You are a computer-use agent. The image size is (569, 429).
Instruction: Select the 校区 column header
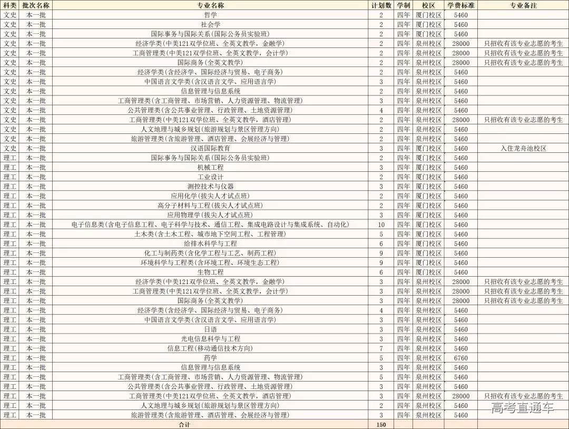pos(428,5)
